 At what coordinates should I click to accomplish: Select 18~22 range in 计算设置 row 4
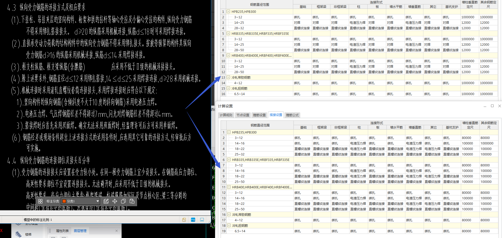coord(239,149)
